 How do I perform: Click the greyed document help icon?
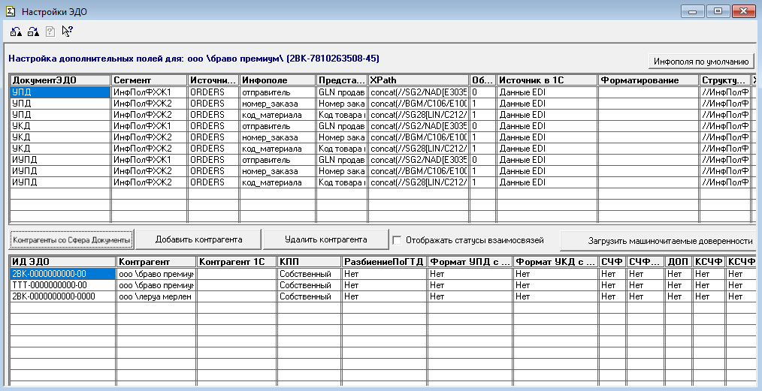pos(50,32)
